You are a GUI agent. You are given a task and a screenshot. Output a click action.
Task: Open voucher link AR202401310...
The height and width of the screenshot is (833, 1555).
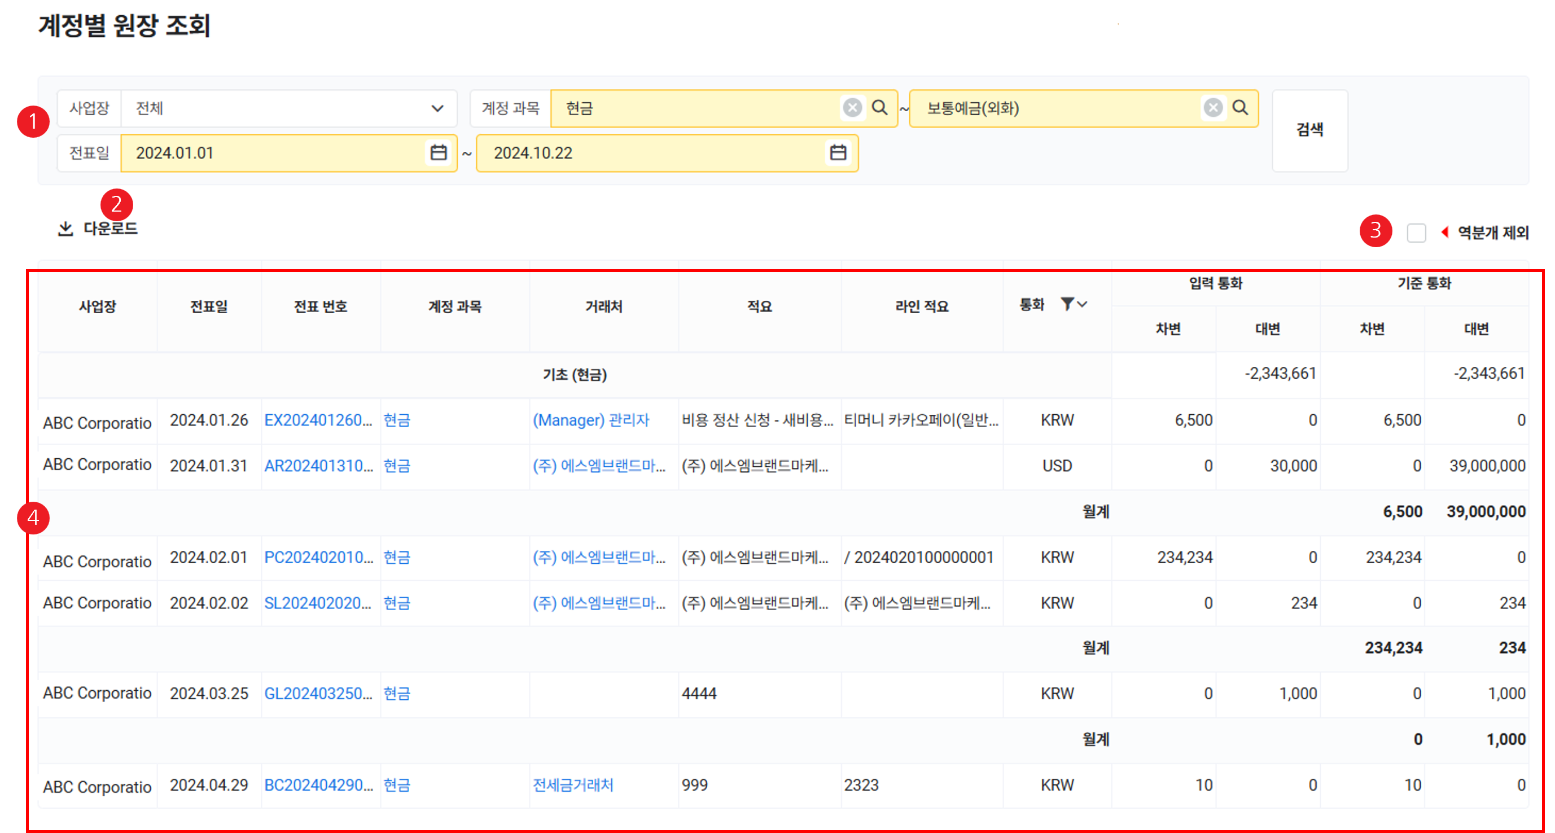click(318, 466)
